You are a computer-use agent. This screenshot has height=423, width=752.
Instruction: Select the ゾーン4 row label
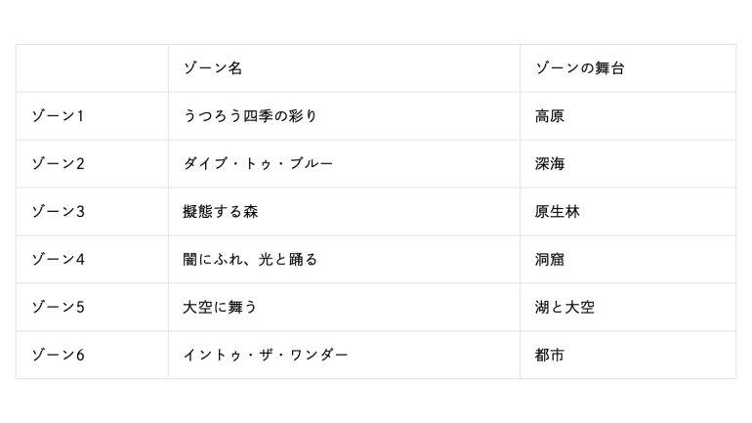59,260
